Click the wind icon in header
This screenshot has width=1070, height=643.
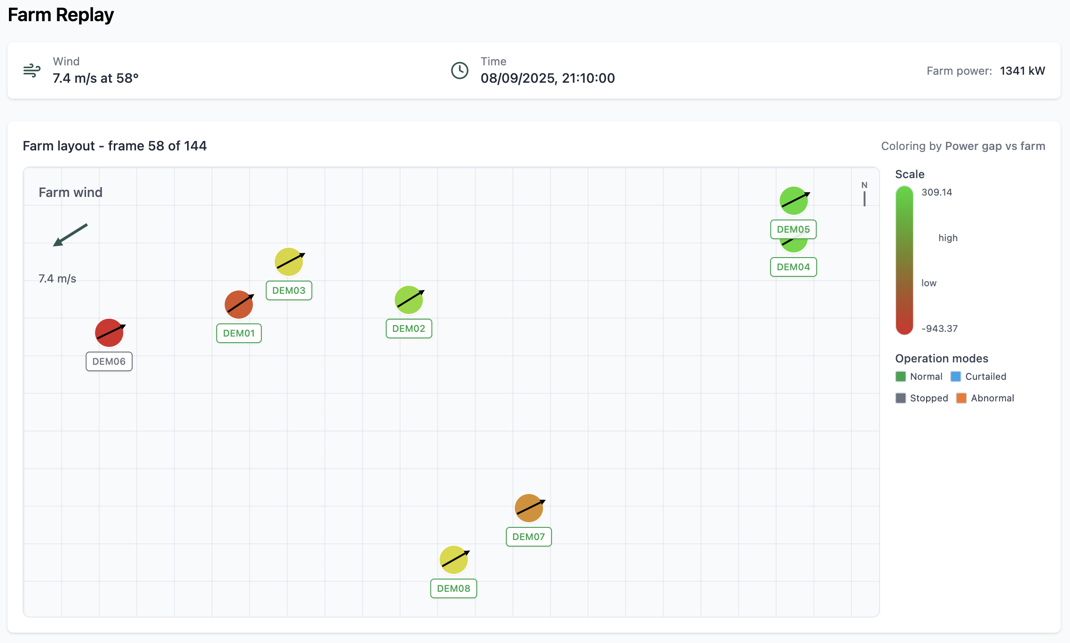point(32,71)
